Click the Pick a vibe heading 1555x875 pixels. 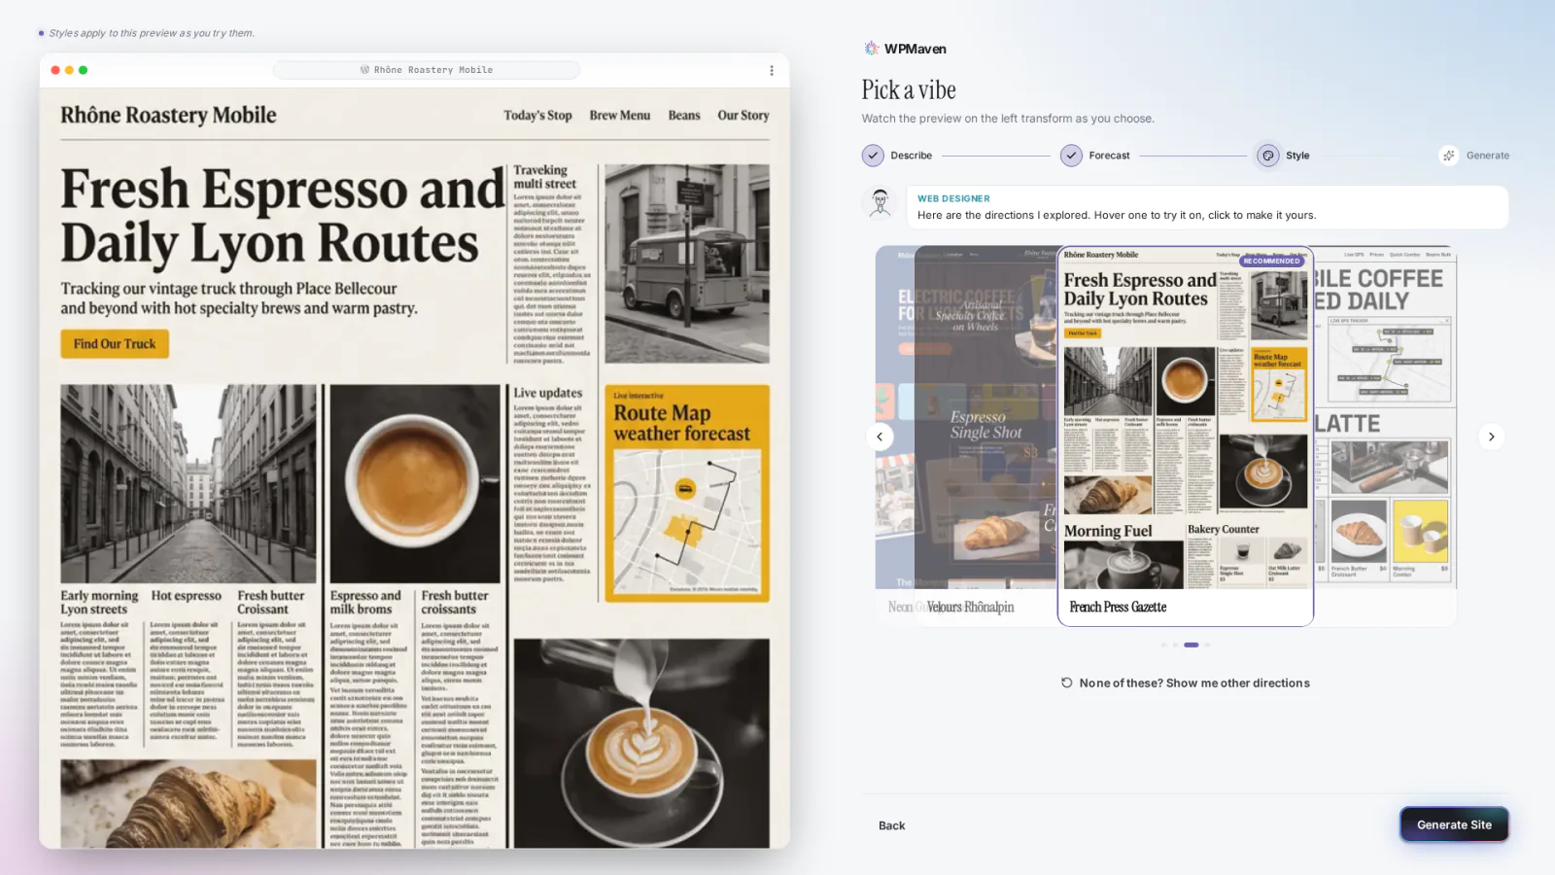point(909,90)
